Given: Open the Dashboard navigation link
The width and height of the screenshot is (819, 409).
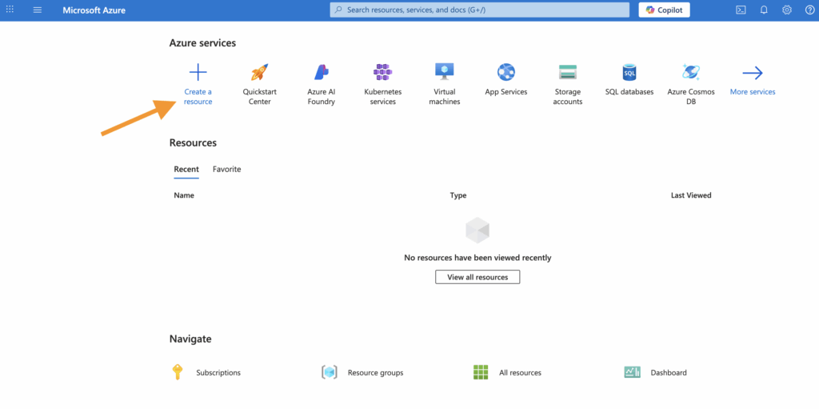Looking at the screenshot, I should (x=669, y=373).
